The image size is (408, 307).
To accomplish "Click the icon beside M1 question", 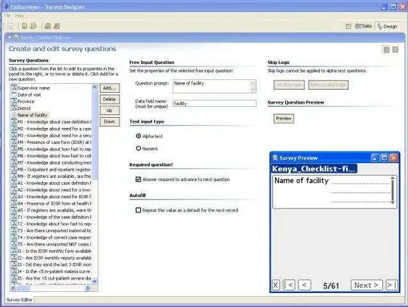I will click(14, 122).
